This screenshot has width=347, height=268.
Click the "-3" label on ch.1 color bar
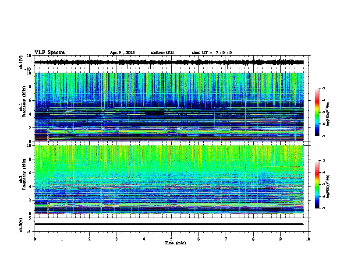(x=323, y=88)
